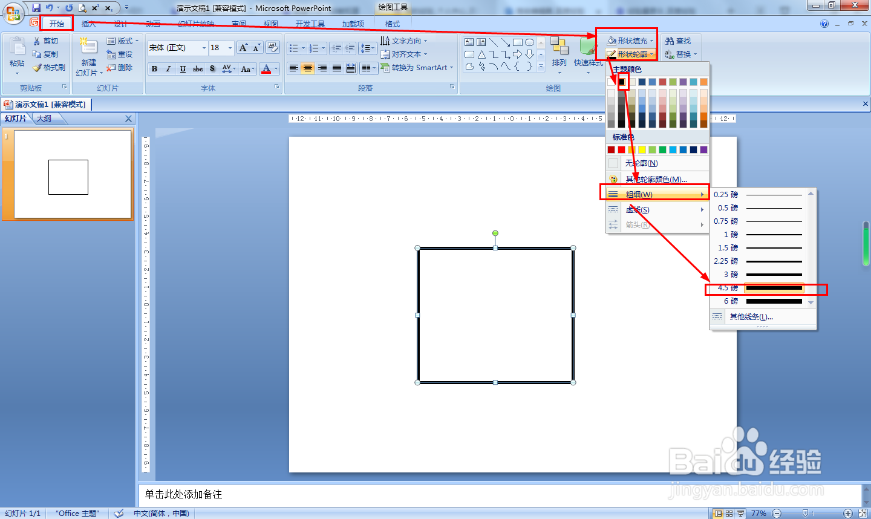Image resolution: width=871 pixels, height=519 pixels.
Task: Pick yellow standard color swatch
Action: 642,149
